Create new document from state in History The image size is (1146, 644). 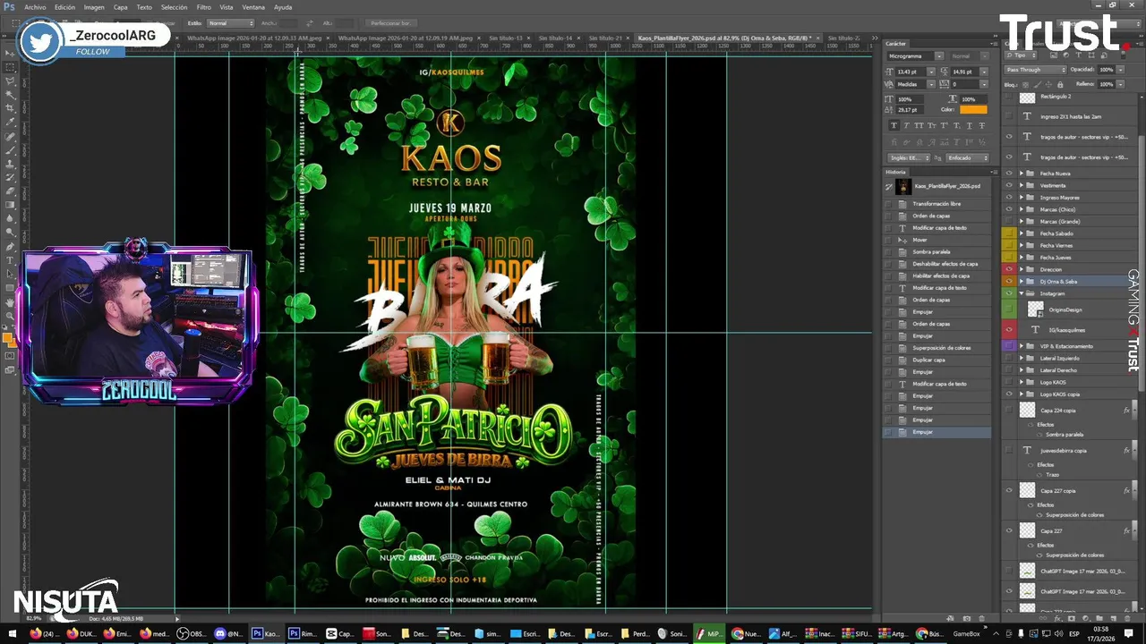tap(950, 618)
